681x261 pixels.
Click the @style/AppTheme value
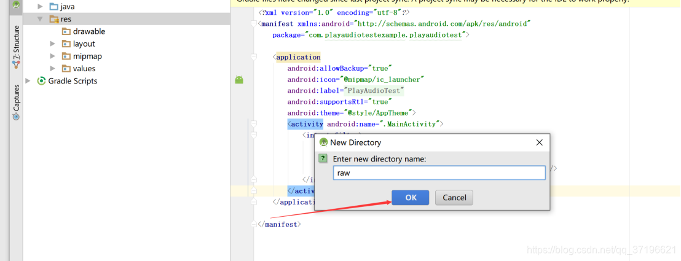click(x=377, y=113)
